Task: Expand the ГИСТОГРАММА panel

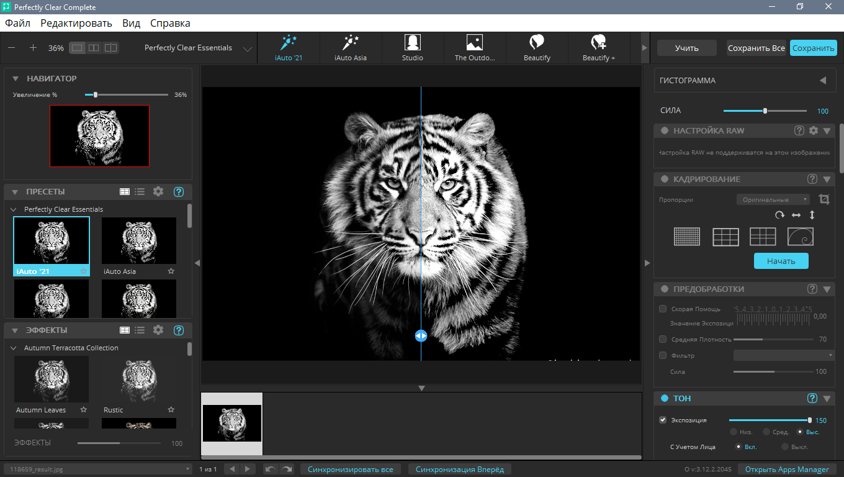Action: click(x=823, y=80)
